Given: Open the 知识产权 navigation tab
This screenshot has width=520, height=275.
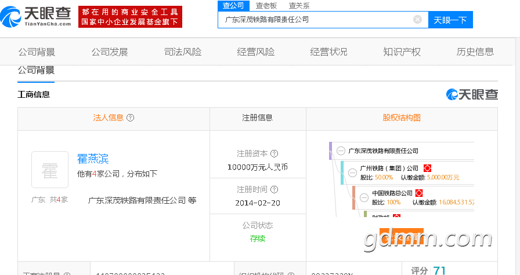Looking at the screenshot, I should 402,52.
